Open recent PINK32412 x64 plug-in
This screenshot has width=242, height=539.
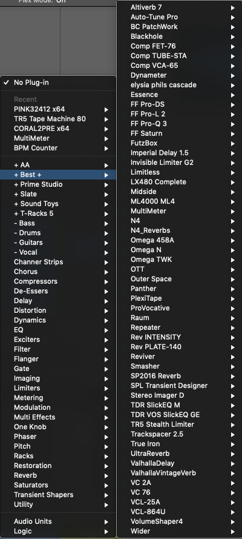(58, 109)
